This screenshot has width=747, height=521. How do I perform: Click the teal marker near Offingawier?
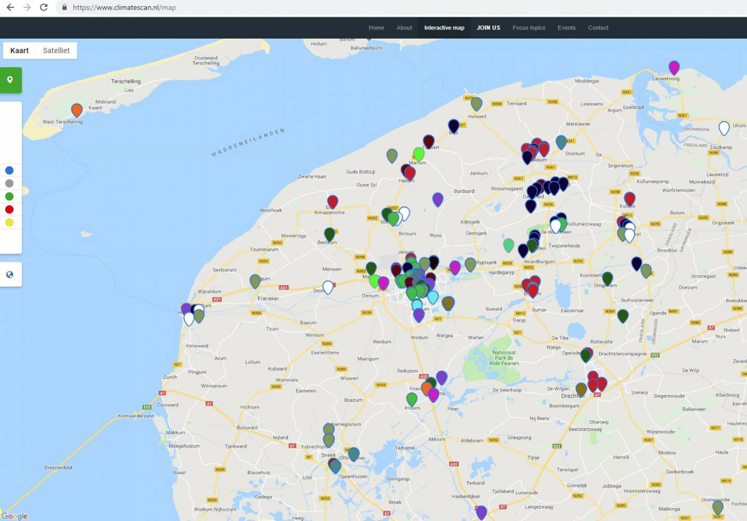tap(353, 453)
